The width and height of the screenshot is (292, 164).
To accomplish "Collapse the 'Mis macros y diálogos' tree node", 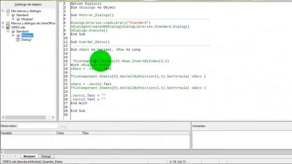I will [3, 11].
